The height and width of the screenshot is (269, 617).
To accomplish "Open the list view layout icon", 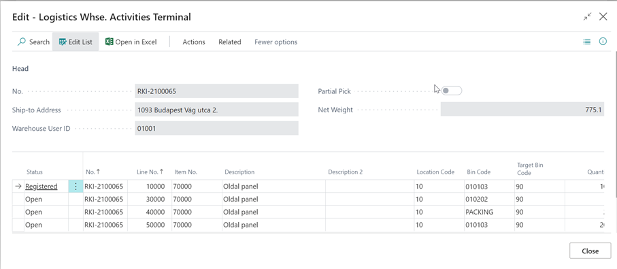I will (586, 42).
